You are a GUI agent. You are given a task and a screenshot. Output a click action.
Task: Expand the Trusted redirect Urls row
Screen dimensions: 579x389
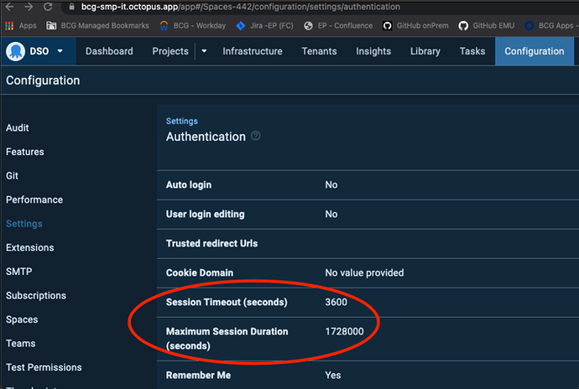368,244
